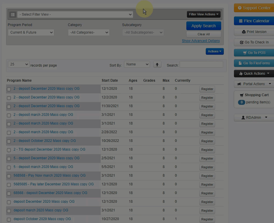Select checkbox for deposit October 2020 Mass copy OG
This screenshot has height=223, width=274.
point(9,220)
